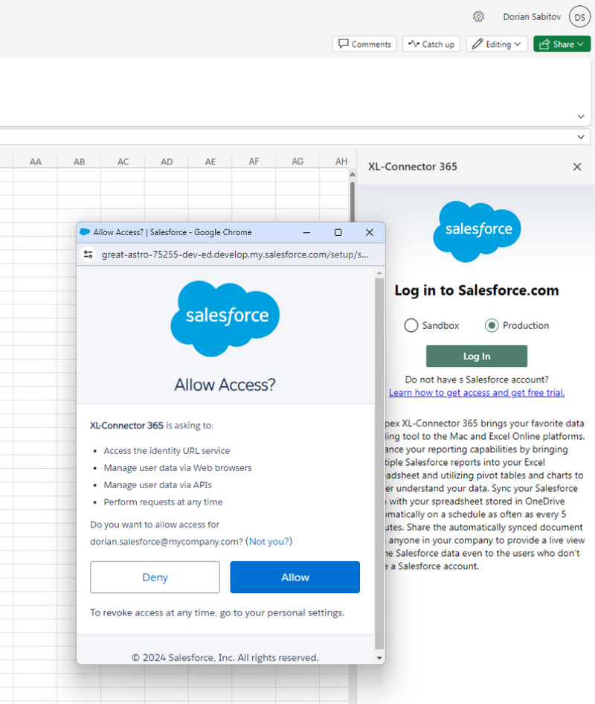The width and height of the screenshot is (595, 704).
Task: Select column AE header
Action: (x=210, y=161)
